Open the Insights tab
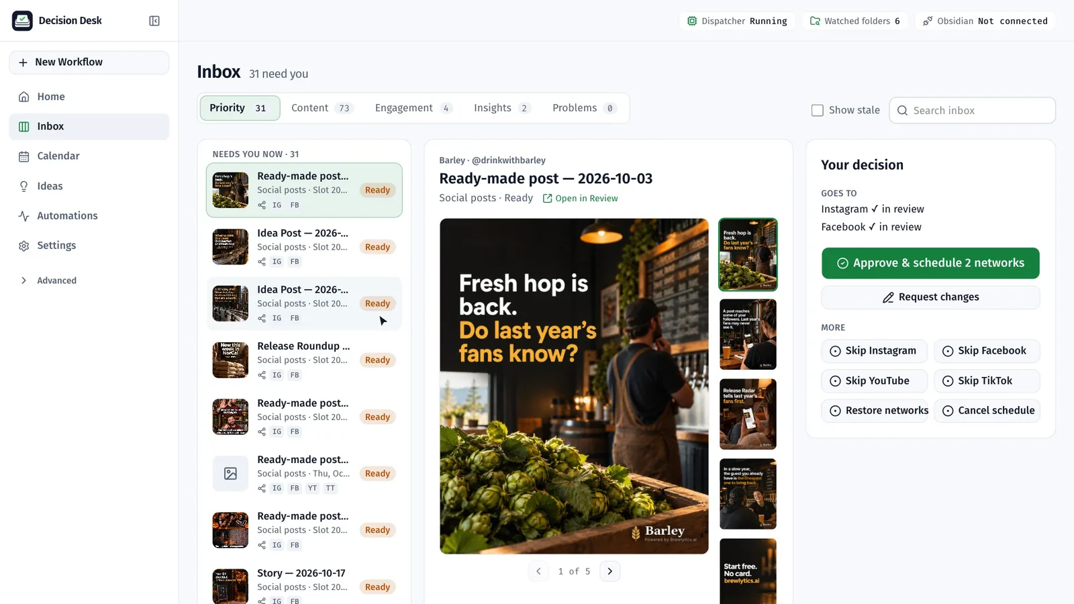The image size is (1074, 604). (502, 108)
